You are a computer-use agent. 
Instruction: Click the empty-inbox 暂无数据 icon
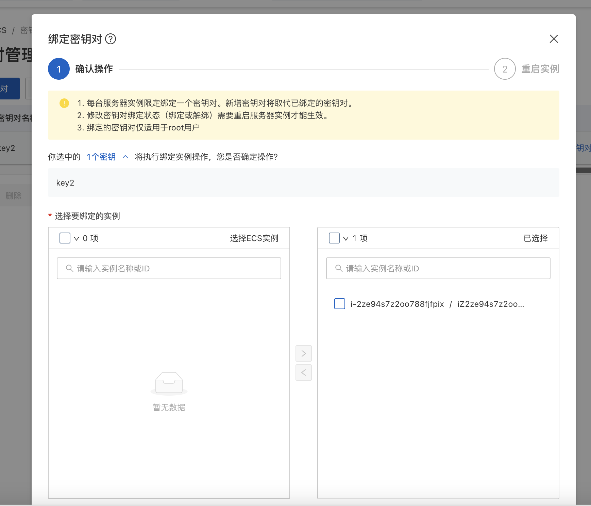(169, 383)
